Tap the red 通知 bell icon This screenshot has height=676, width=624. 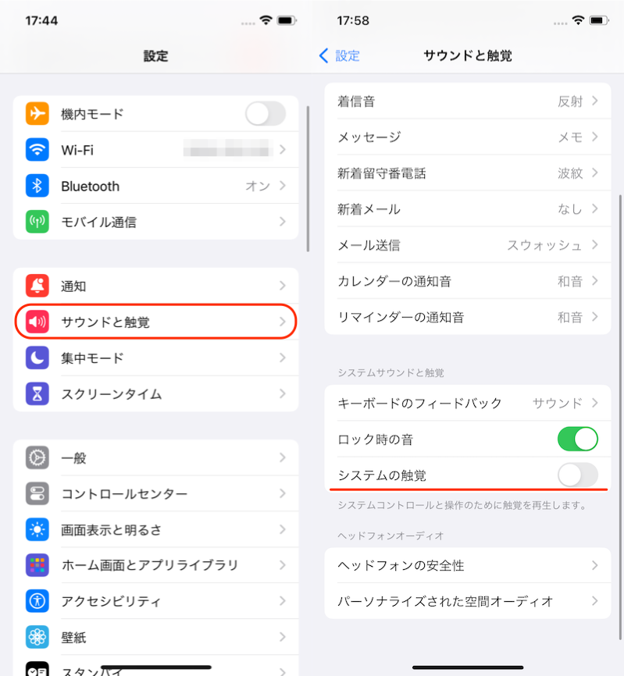pos(37,286)
